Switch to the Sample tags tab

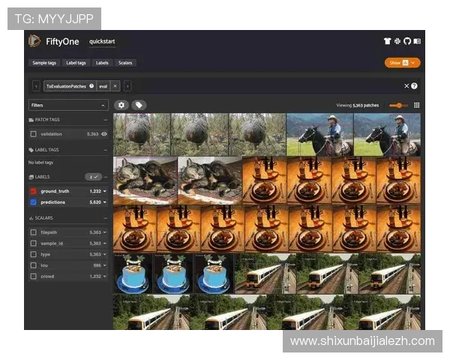(44, 63)
